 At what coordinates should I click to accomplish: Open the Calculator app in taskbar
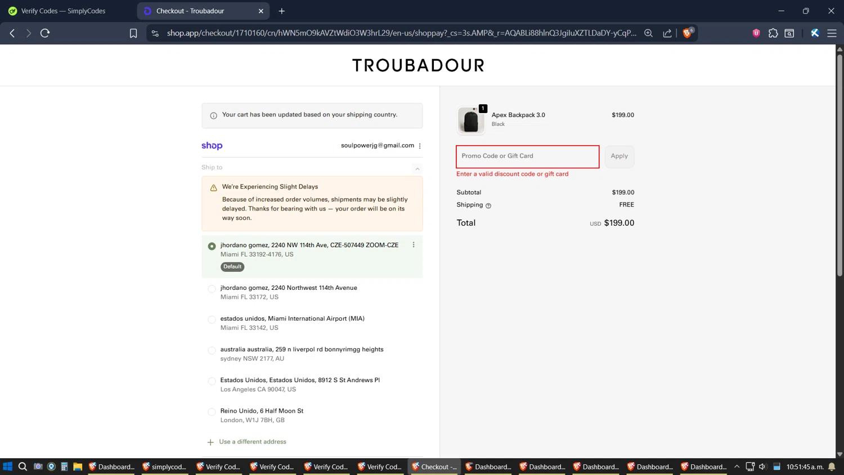(x=64, y=467)
